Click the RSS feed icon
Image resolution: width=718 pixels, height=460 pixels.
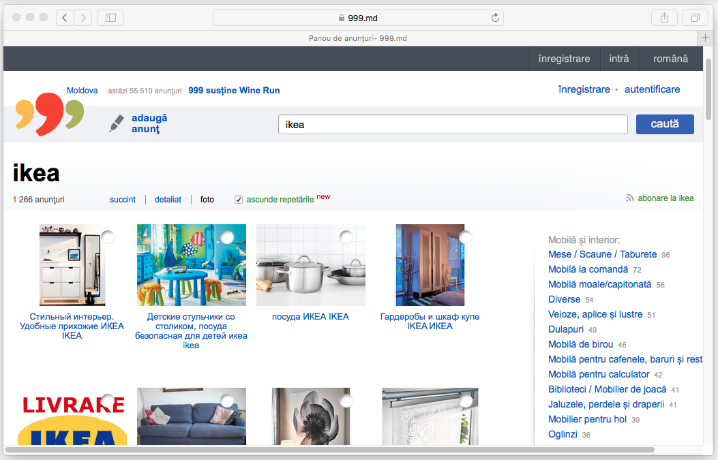(x=630, y=198)
